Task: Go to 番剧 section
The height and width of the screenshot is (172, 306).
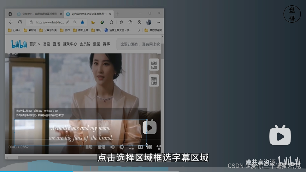Action: [47, 44]
